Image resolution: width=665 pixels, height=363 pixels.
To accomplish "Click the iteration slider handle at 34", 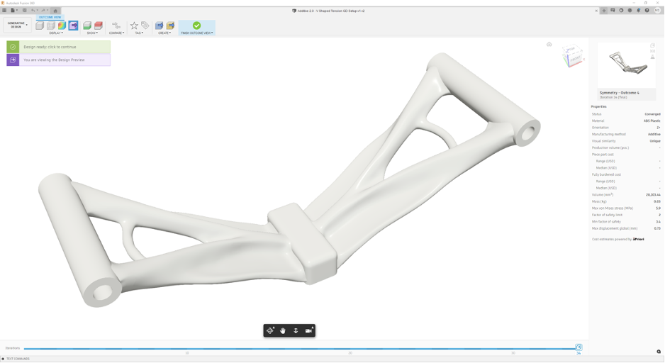I will click(579, 347).
